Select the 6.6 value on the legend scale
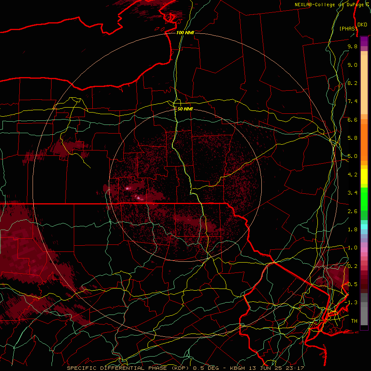 click(x=352, y=120)
